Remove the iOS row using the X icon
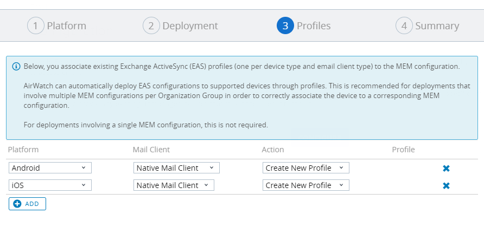The width and height of the screenshot is (484, 226). point(446,186)
